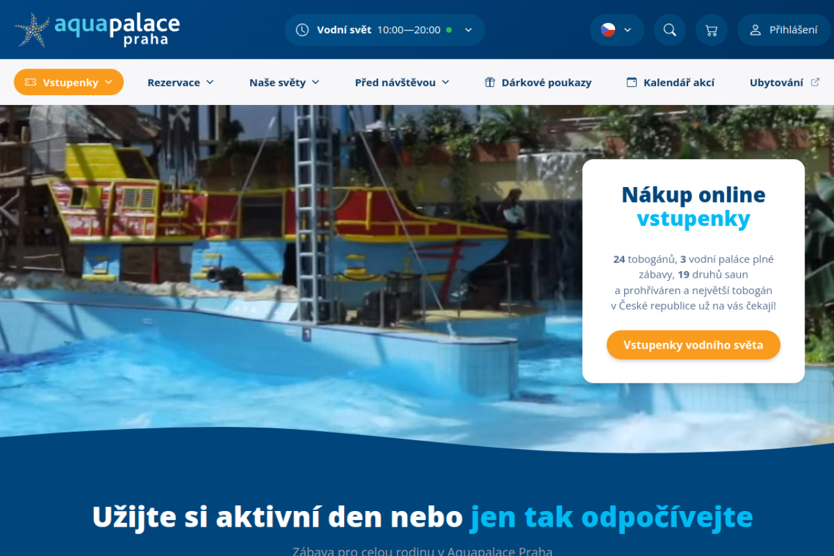Click the Aquapalace Praha starfish logo
The height and width of the screenshot is (556, 834).
tap(33, 30)
